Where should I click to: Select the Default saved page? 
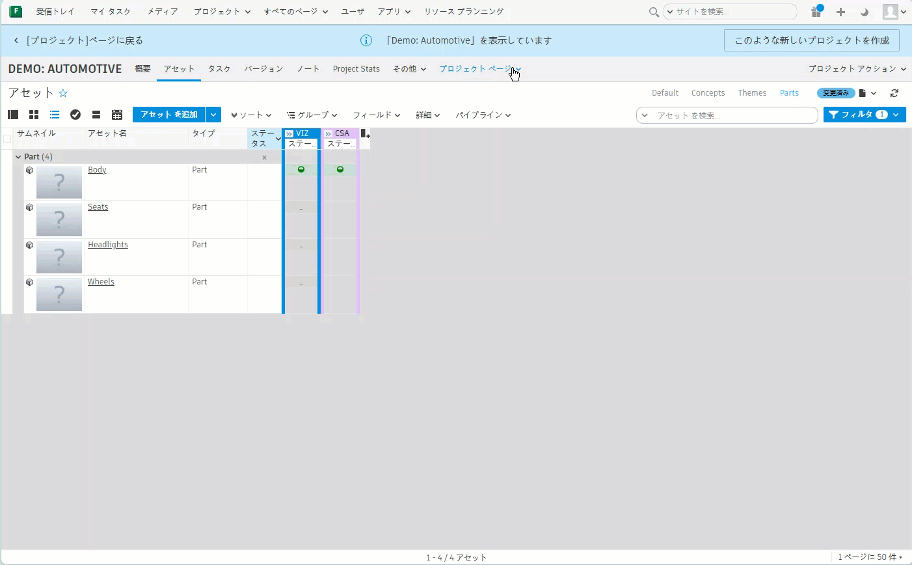[x=665, y=93]
